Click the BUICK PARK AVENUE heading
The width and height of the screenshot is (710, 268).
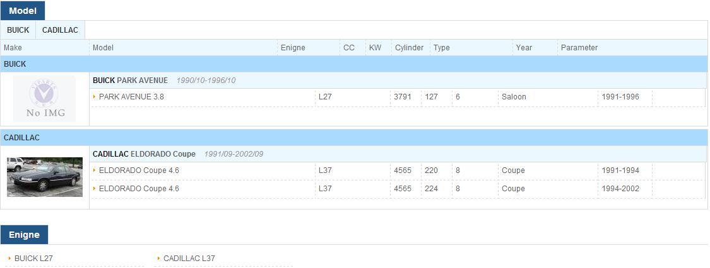[x=131, y=81]
